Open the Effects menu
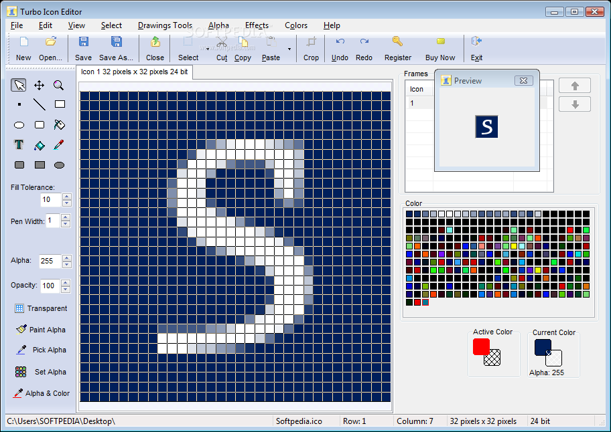 coord(257,25)
